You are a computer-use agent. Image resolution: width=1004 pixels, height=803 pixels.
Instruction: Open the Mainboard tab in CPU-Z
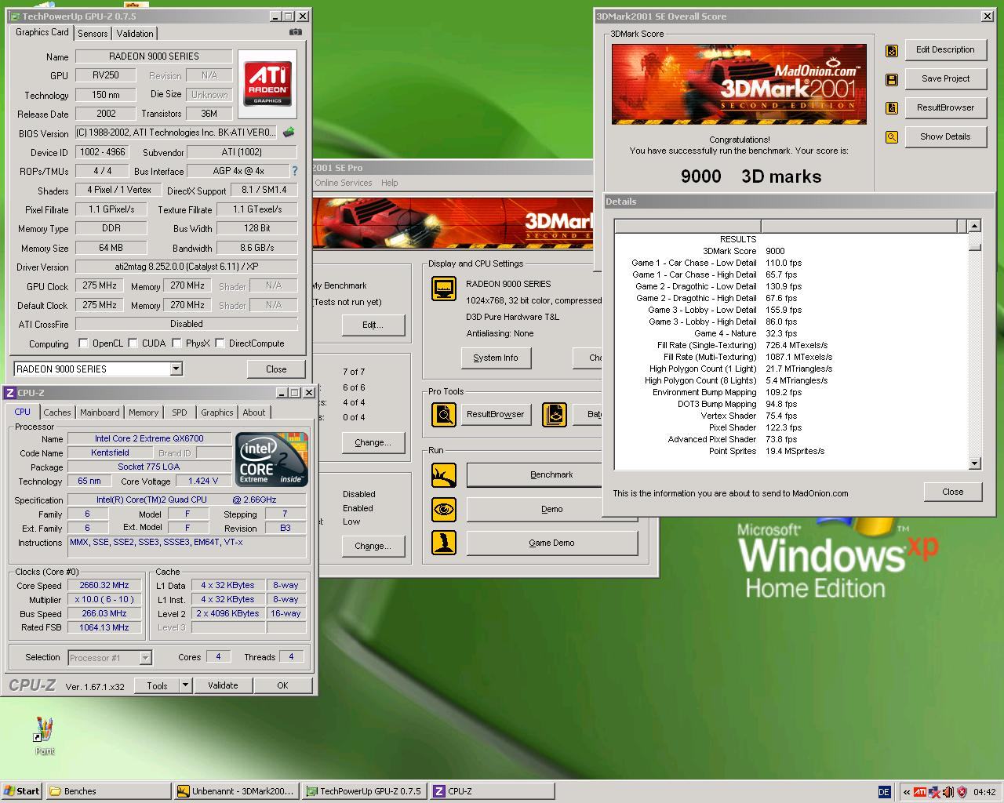tap(100, 412)
